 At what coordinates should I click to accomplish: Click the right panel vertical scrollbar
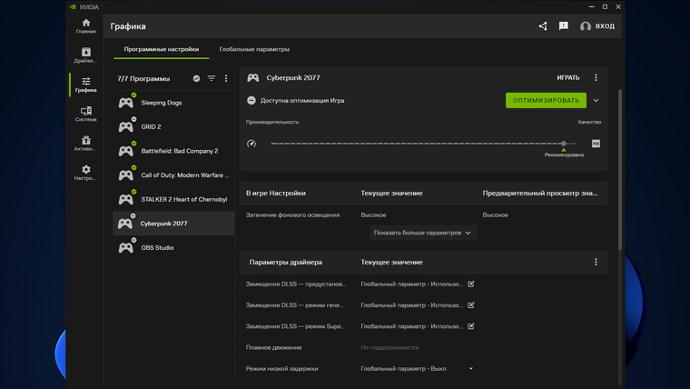click(x=620, y=170)
